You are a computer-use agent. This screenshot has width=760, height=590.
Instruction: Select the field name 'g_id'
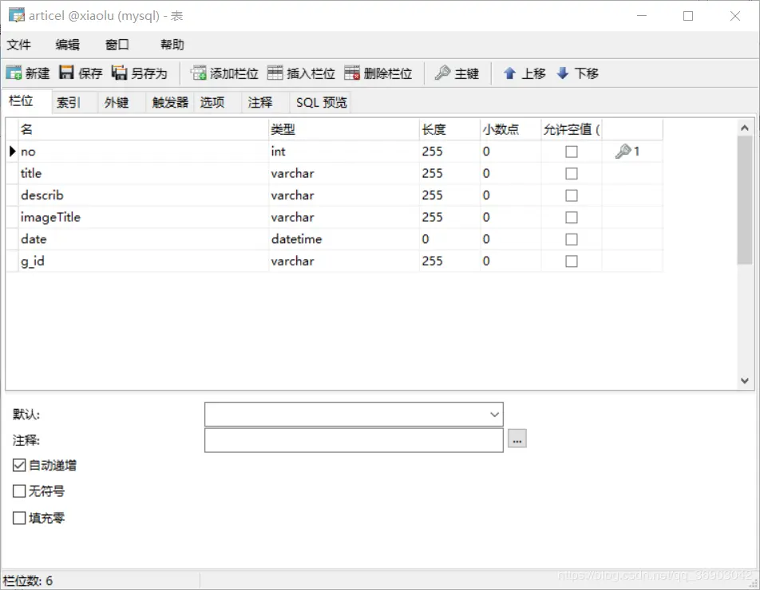click(x=33, y=262)
